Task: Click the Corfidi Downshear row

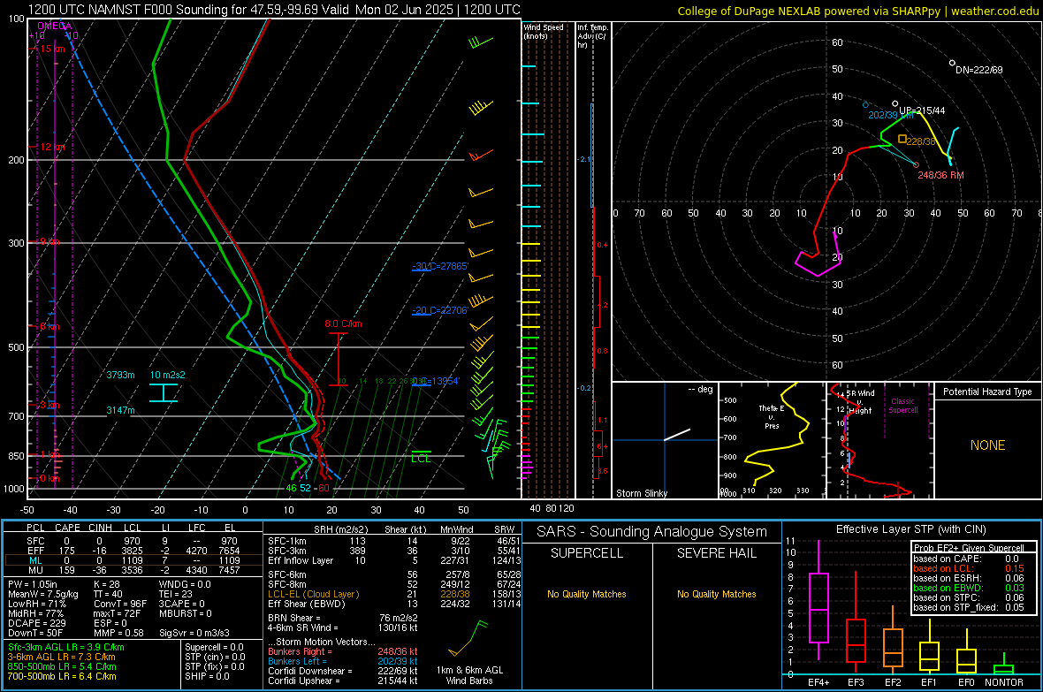Action: [343, 671]
